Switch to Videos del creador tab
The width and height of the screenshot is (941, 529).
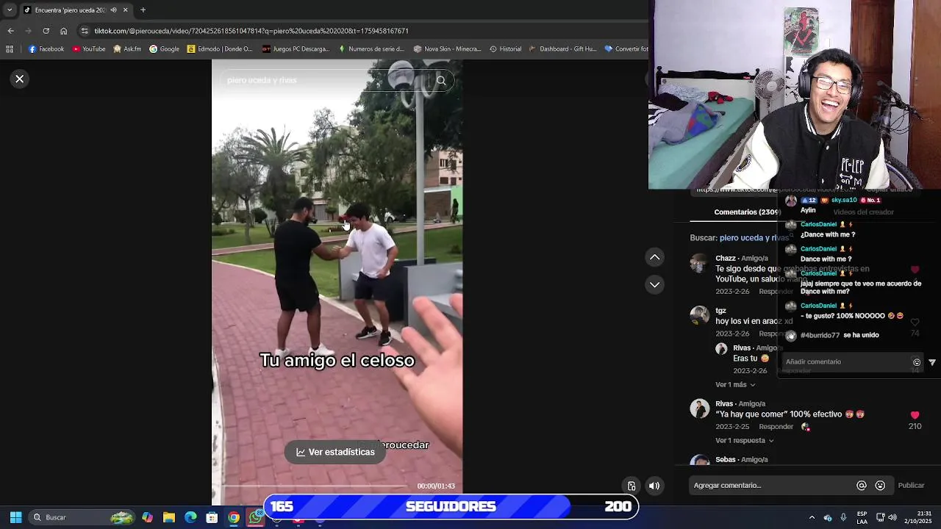863,212
